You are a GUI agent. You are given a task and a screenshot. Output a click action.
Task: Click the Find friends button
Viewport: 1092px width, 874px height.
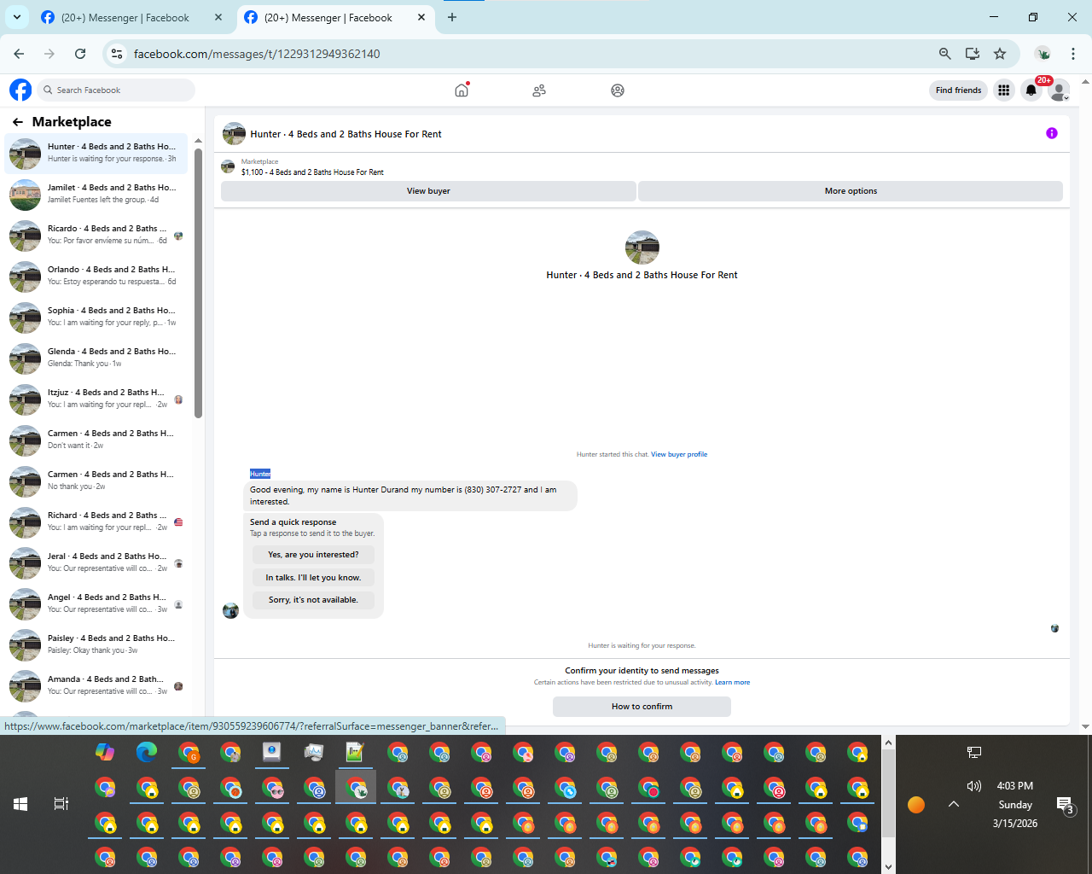pyautogui.click(x=958, y=90)
